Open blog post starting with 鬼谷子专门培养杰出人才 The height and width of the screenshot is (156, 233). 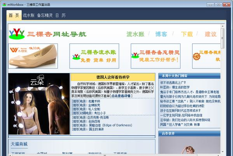(189, 92)
